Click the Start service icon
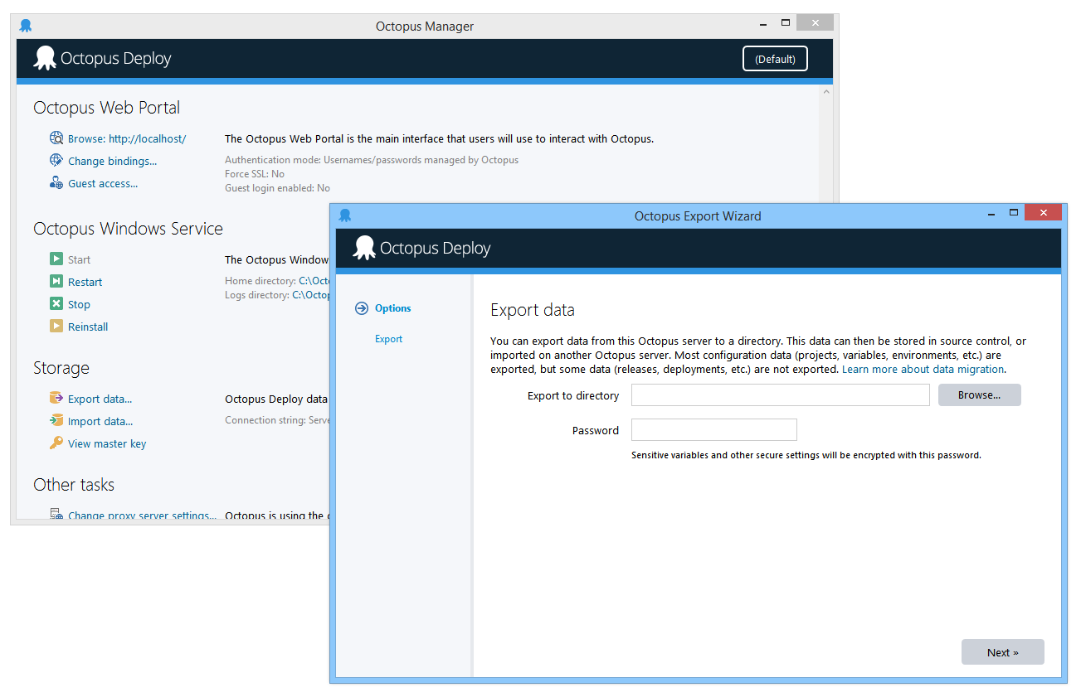Screen dimensions: 1081x697 (x=55, y=259)
